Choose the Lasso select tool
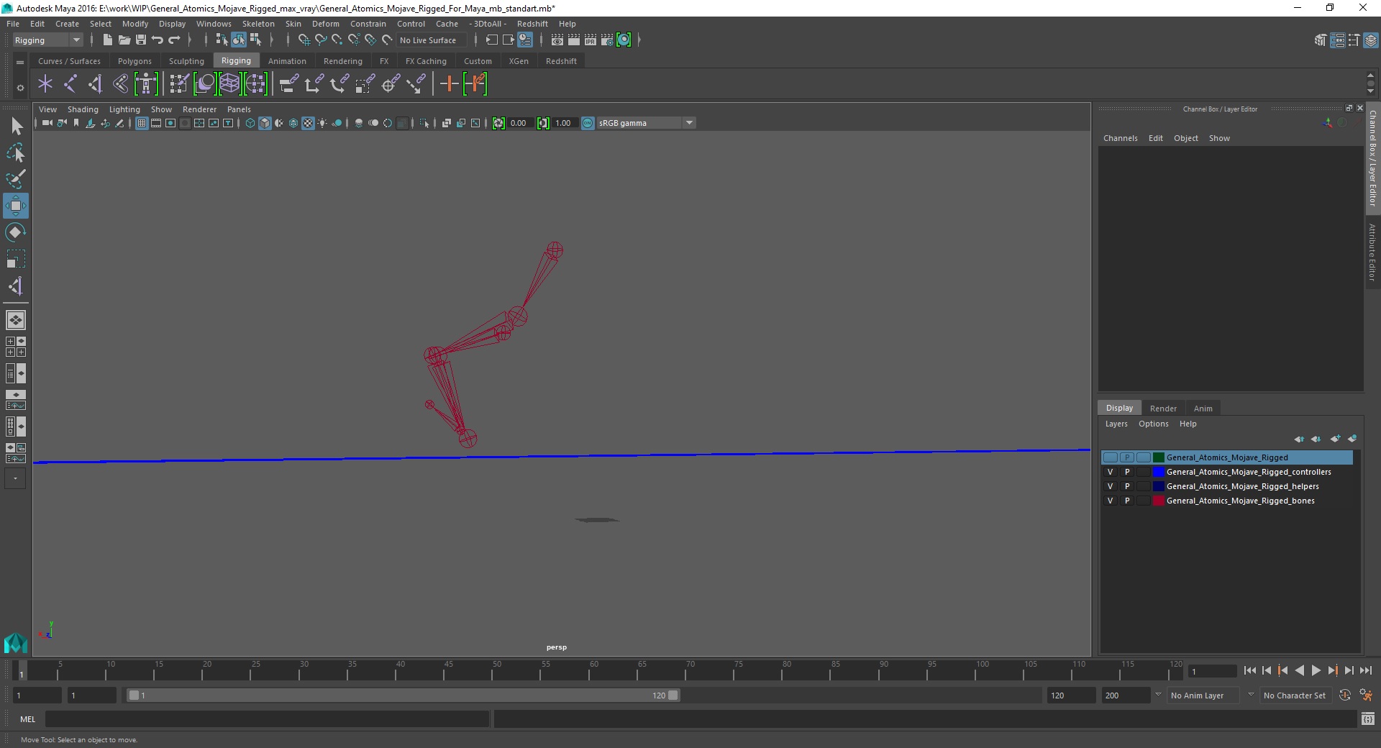The height and width of the screenshot is (748, 1381). [x=16, y=152]
